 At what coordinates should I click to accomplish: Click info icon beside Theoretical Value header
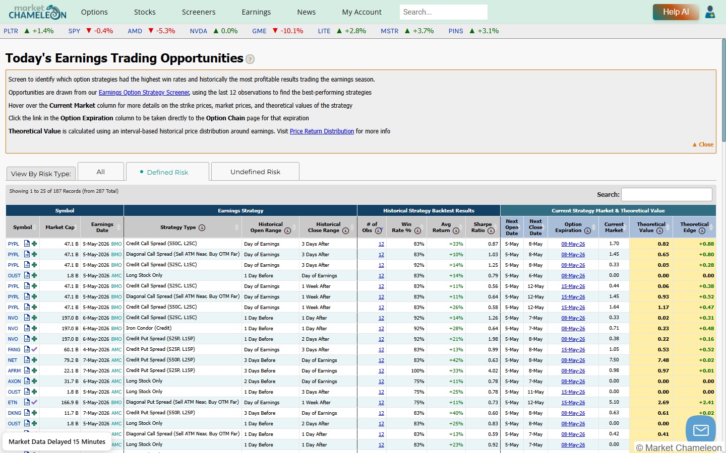click(x=659, y=231)
